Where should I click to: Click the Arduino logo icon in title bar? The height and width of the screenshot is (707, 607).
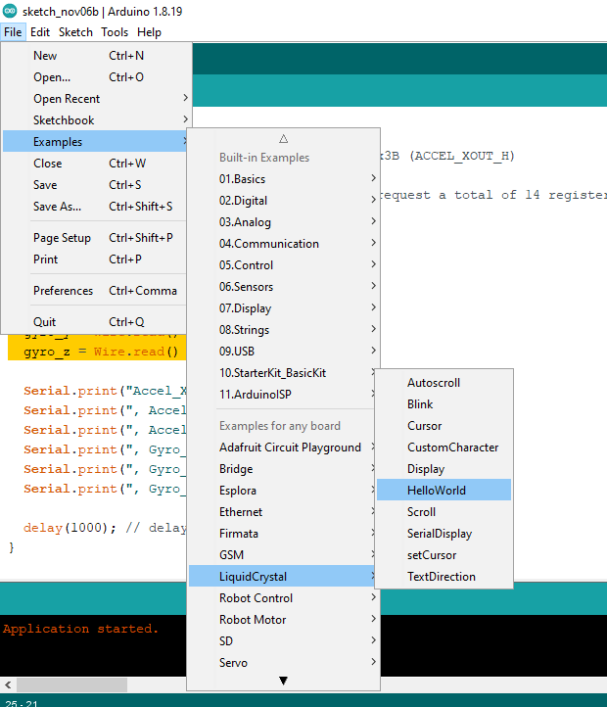(x=10, y=11)
